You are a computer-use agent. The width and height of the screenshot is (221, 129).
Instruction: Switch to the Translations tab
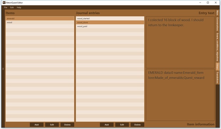[x=217, y=77]
